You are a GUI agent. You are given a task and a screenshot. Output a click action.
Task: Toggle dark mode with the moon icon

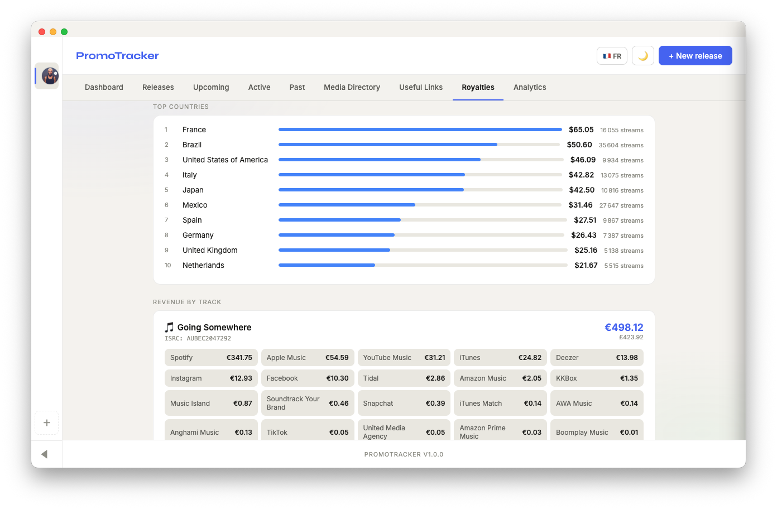pos(642,56)
